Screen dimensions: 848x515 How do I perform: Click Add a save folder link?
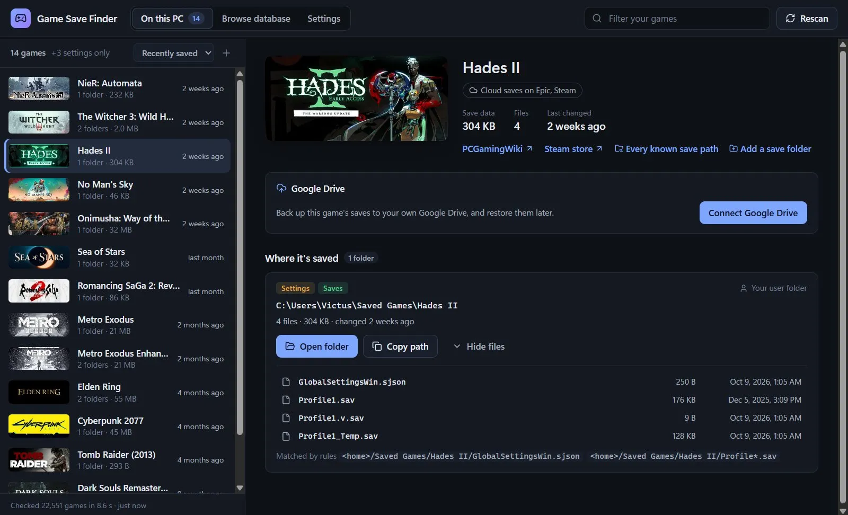point(770,149)
